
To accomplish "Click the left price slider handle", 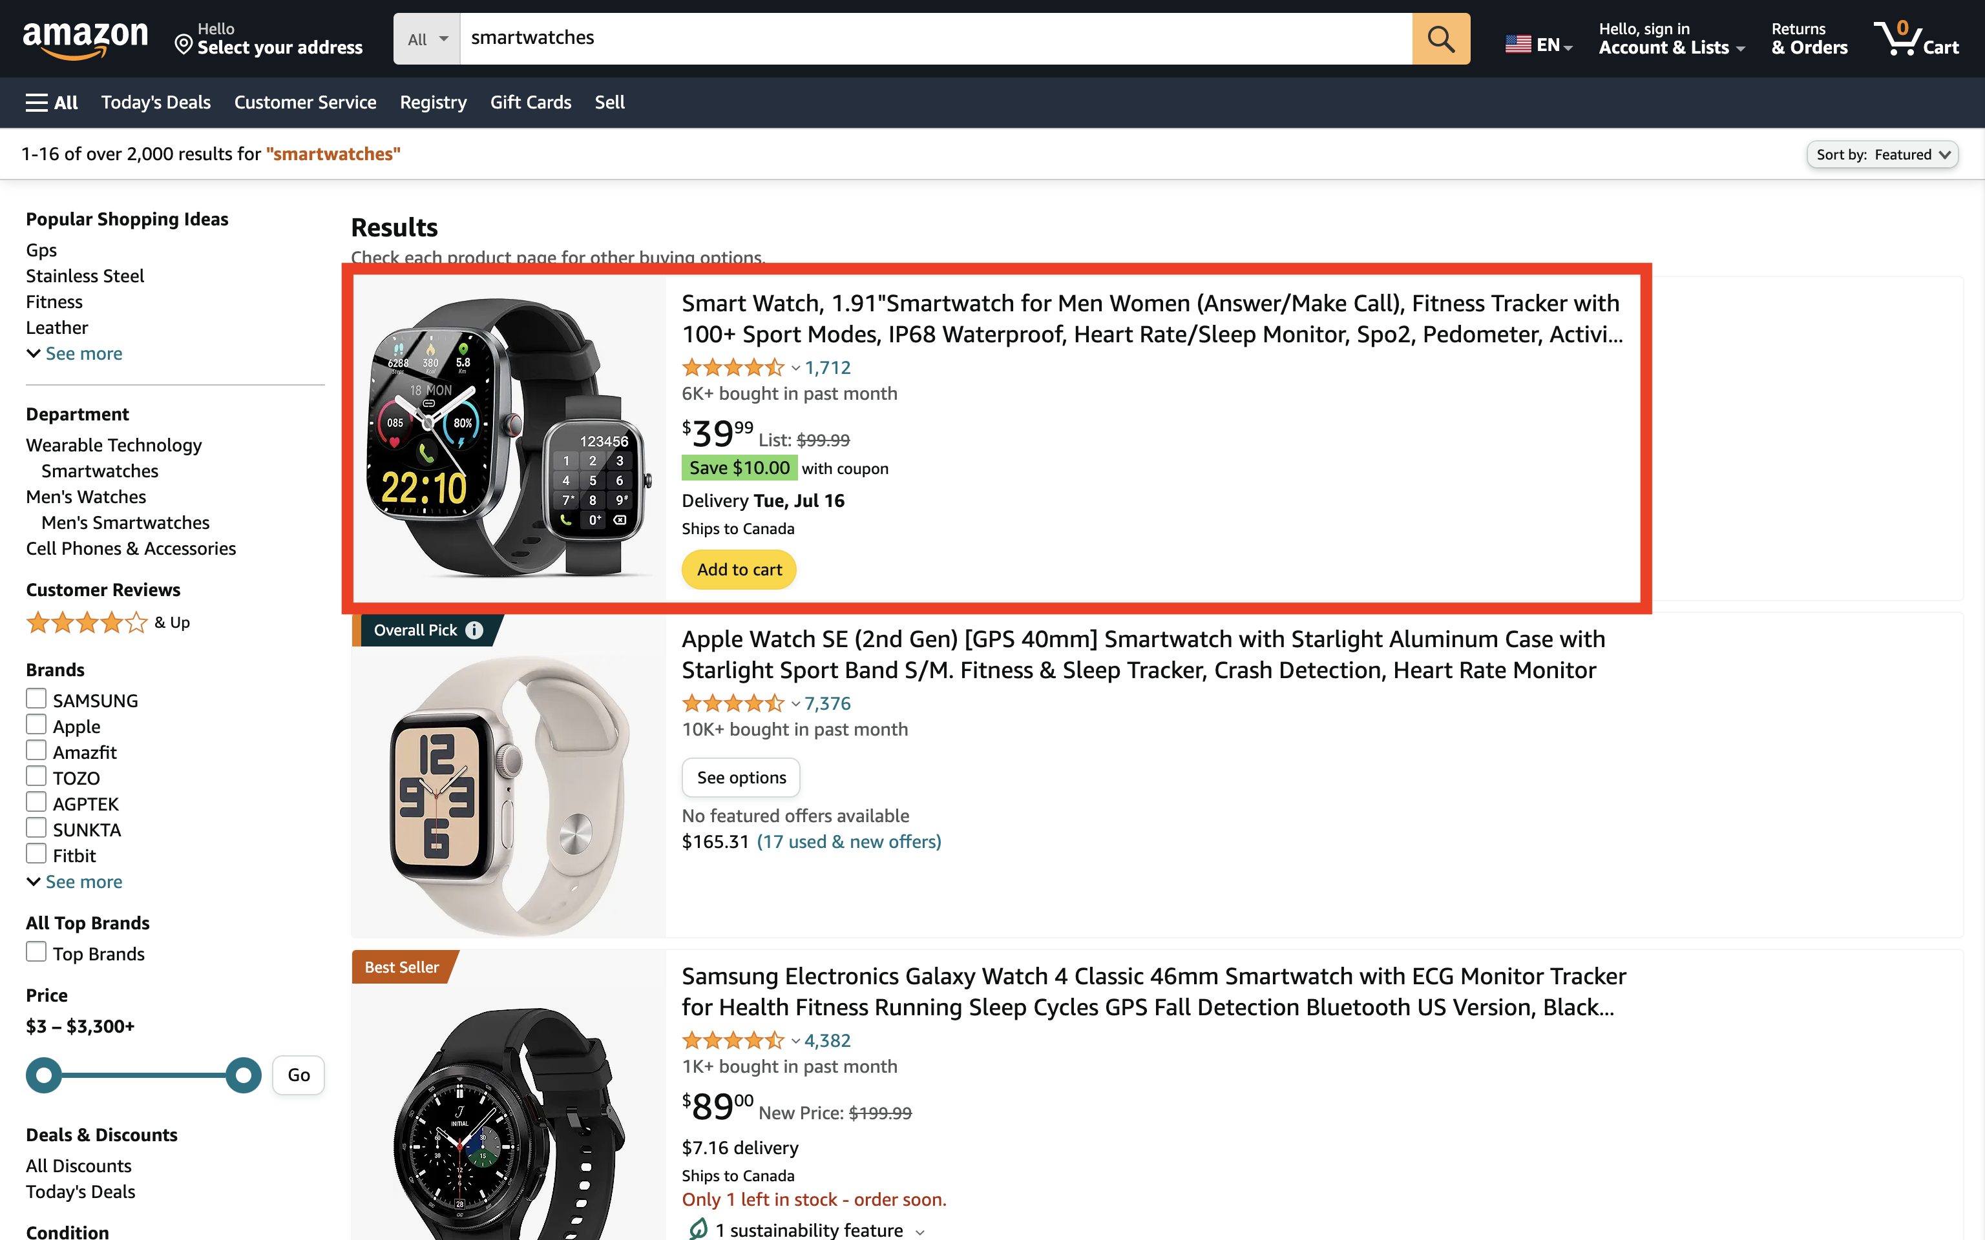I will pyautogui.click(x=45, y=1075).
